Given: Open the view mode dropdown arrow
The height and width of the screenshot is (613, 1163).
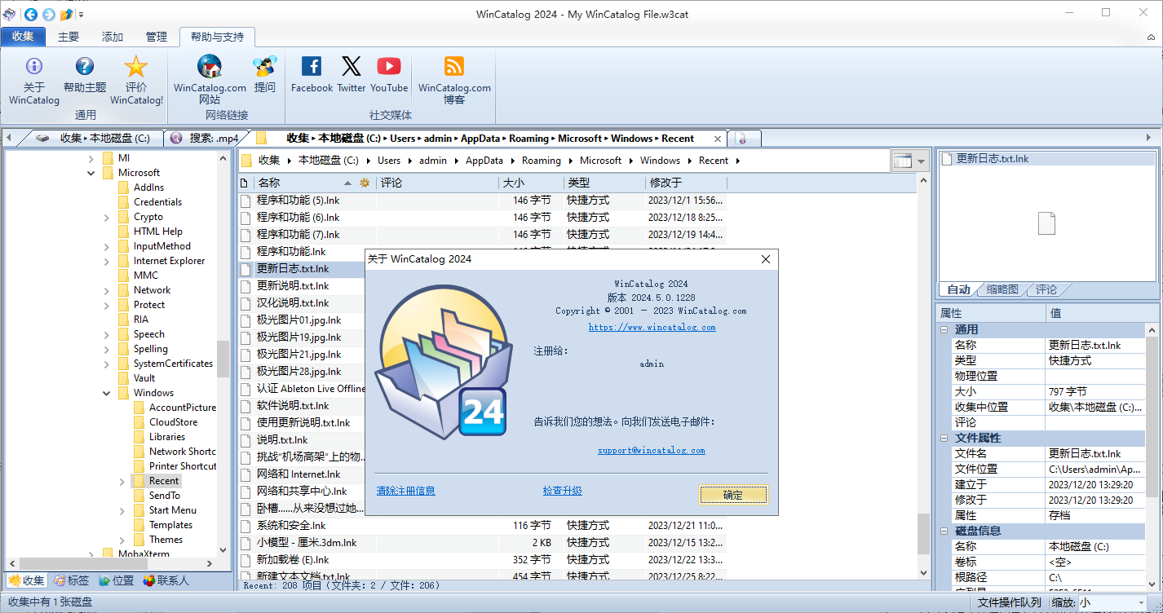Looking at the screenshot, I should tap(922, 161).
